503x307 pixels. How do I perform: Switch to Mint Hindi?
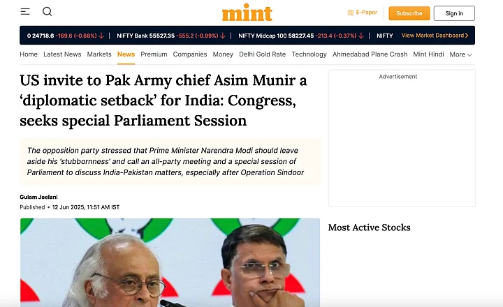click(x=428, y=54)
